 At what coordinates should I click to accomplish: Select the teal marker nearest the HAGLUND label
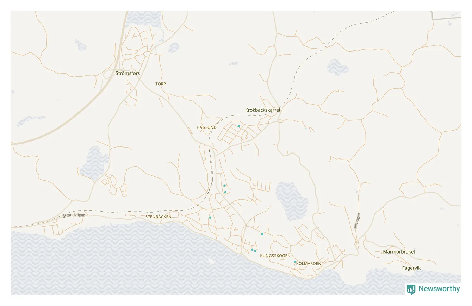click(x=238, y=126)
